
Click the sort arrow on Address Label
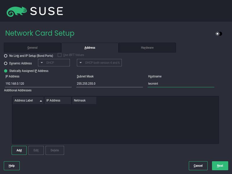[41, 101]
